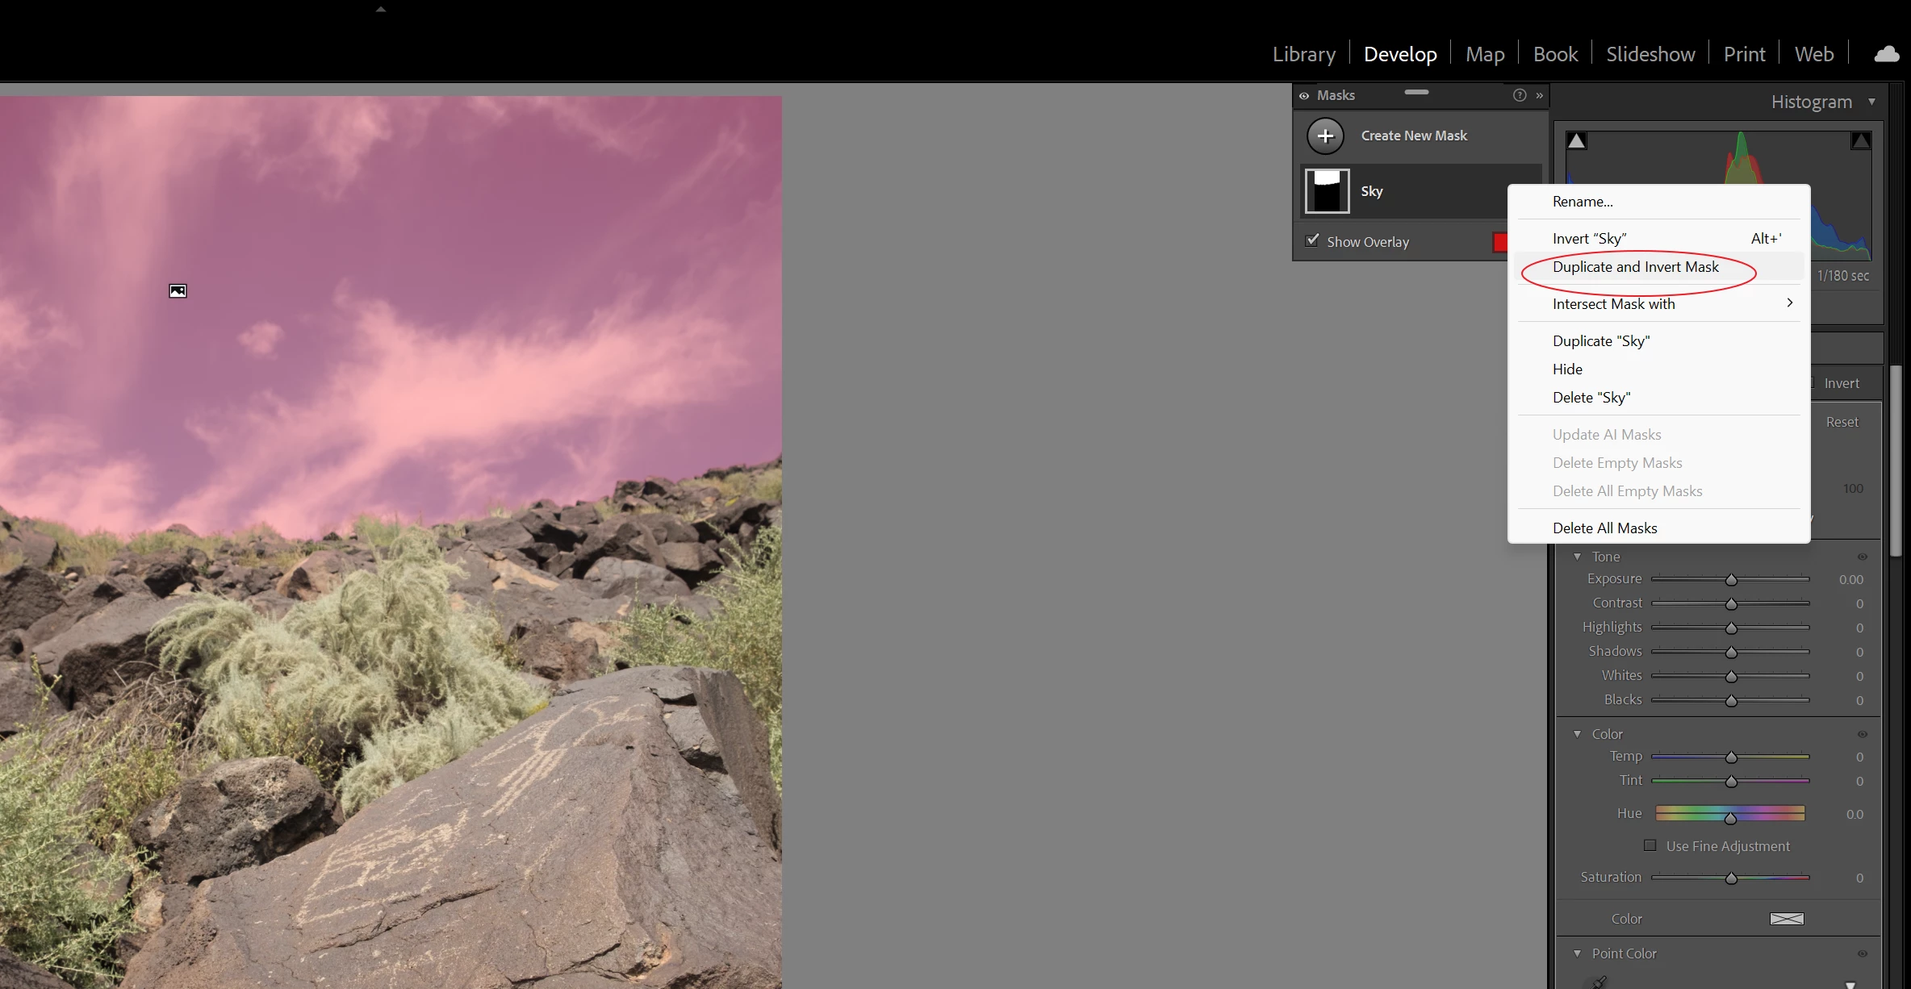Collapse the Histogram panel triangle
Screen dimensions: 1911x989
(x=1871, y=102)
